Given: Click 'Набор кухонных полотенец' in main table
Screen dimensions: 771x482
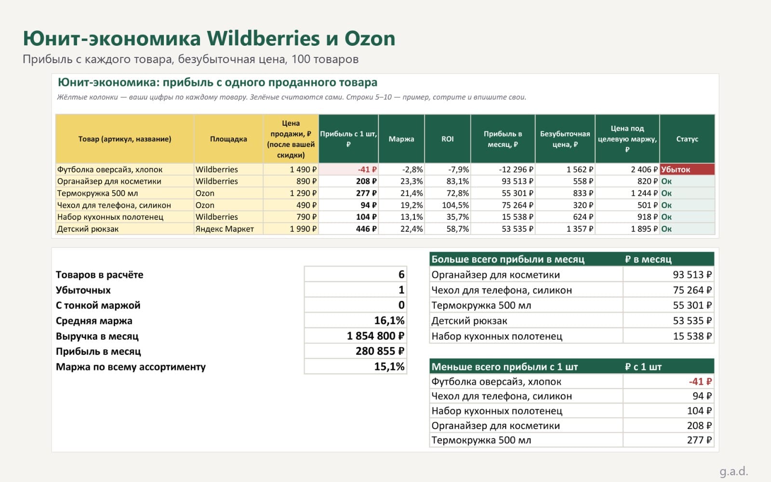Looking at the screenshot, I should pos(125,217).
